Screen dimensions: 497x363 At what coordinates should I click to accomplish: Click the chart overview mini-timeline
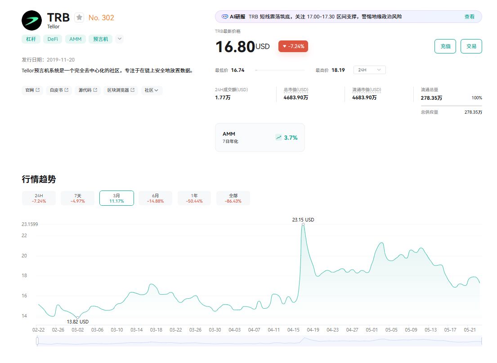click(x=259, y=341)
